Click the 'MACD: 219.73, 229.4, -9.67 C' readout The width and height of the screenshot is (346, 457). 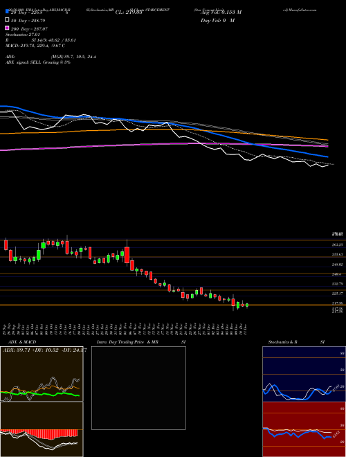click(x=35, y=46)
